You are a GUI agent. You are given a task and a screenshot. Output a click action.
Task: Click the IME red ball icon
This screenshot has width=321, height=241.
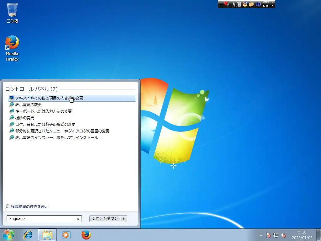(x=226, y=4)
